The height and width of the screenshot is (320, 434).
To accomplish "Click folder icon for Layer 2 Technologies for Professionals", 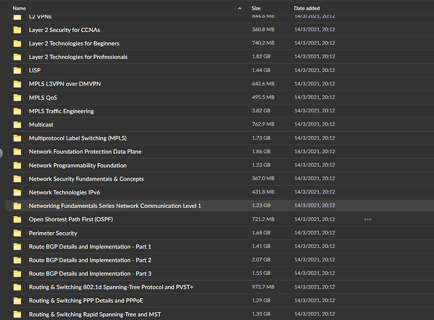I will [17, 56].
